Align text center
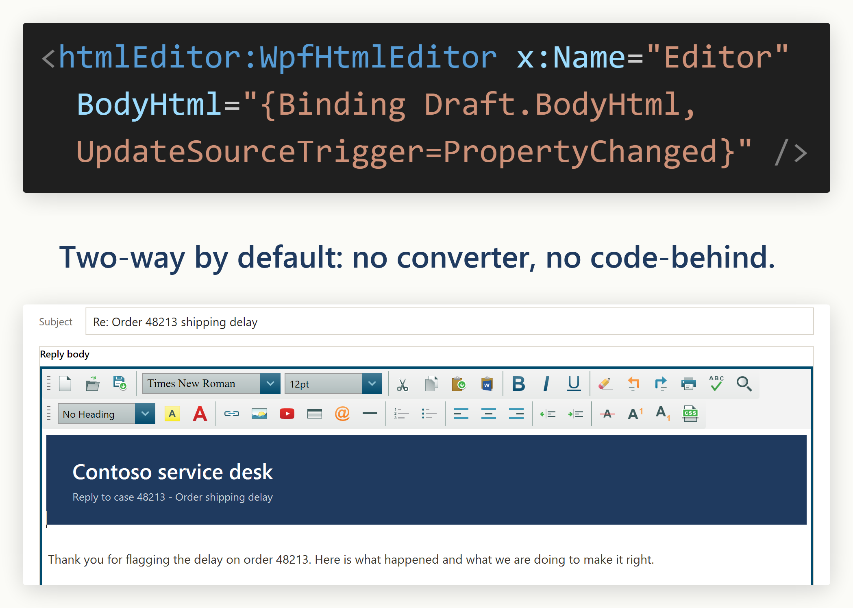Image resolution: width=853 pixels, height=608 pixels. [488, 414]
